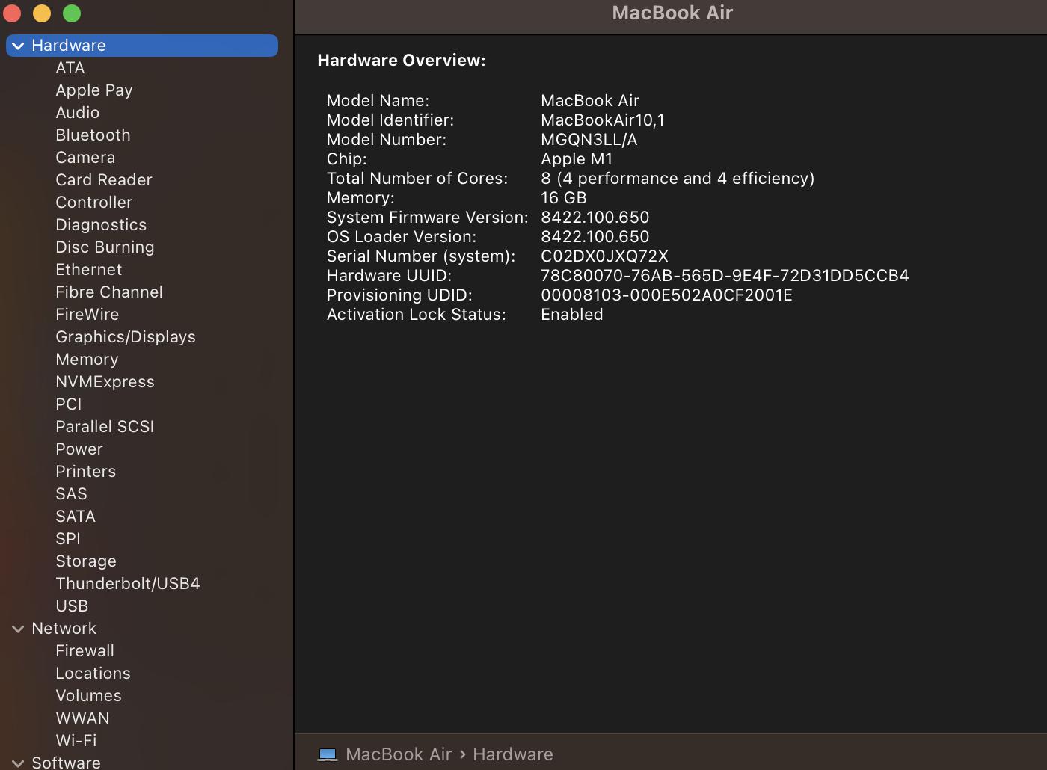Image resolution: width=1047 pixels, height=770 pixels.
Task: Show Ethernet hardware details
Action: click(89, 270)
